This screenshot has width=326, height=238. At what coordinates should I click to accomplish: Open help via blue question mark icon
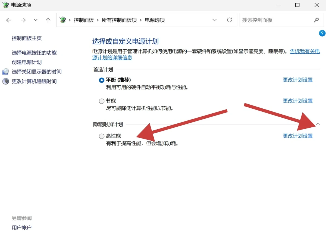coord(322,33)
